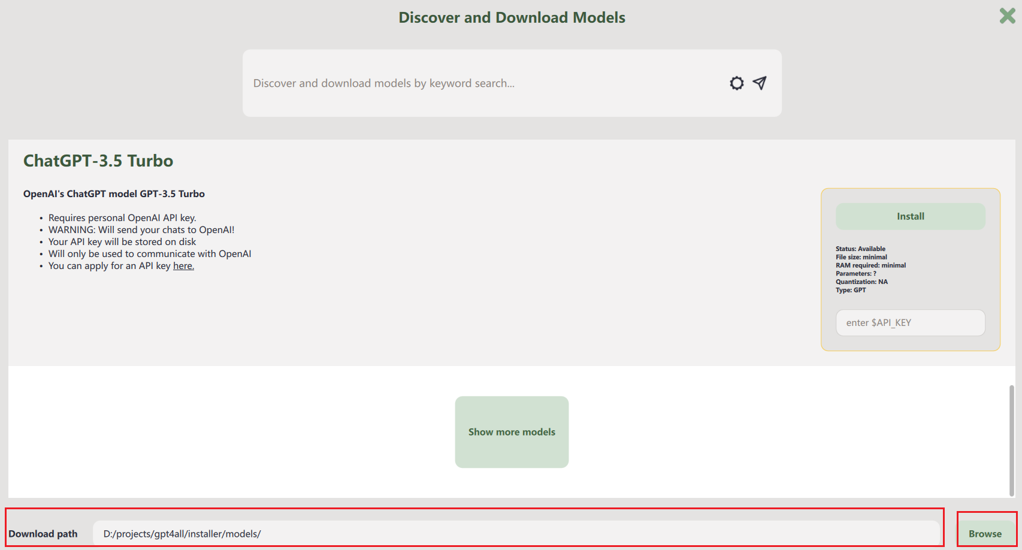Click 'Status: Available' text
1022x550 pixels.
pyautogui.click(x=861, y=249)
